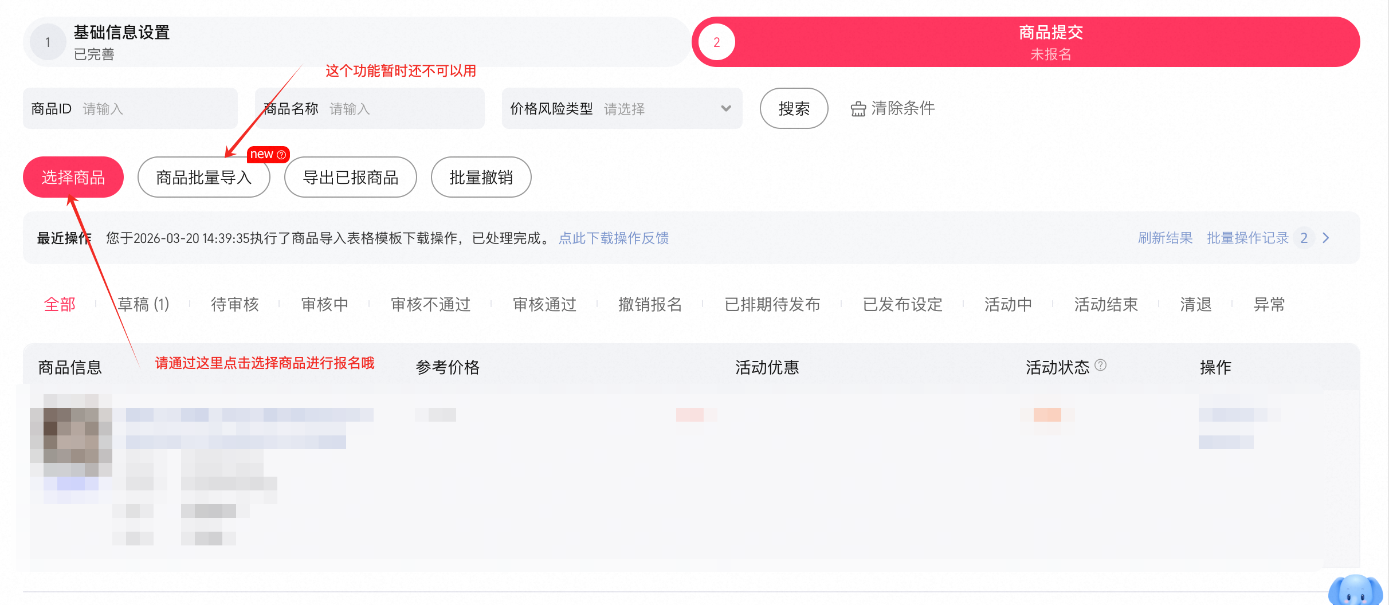This screenshot has width=1389, height=605.
Task: Switch to 审核不通过 tab
Action: click(x=430, y=304)
